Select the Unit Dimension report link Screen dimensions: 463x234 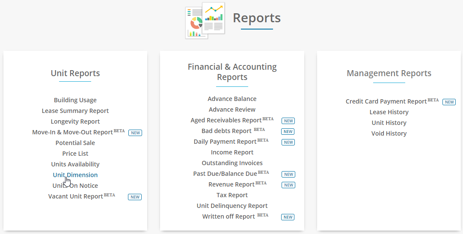coord(75,175)
